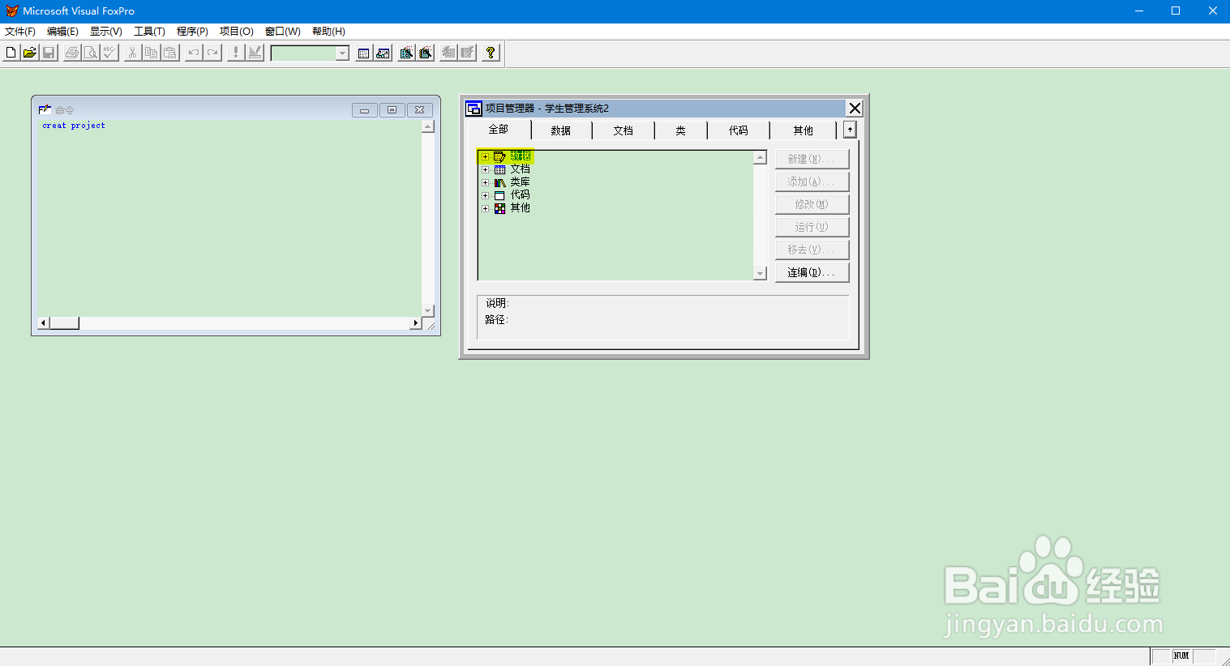Click the 项目管理器 title bar icon

click(x=474, y=109)
